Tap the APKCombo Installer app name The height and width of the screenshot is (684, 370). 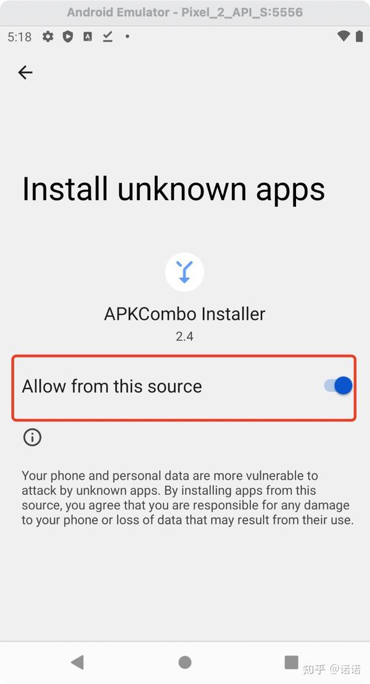(184, 314)
